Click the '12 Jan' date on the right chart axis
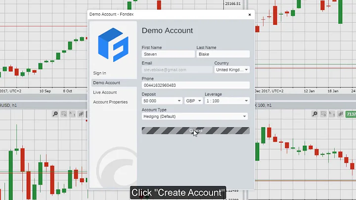The height and width of the screenshot is (200, 356). coord(309,91)
